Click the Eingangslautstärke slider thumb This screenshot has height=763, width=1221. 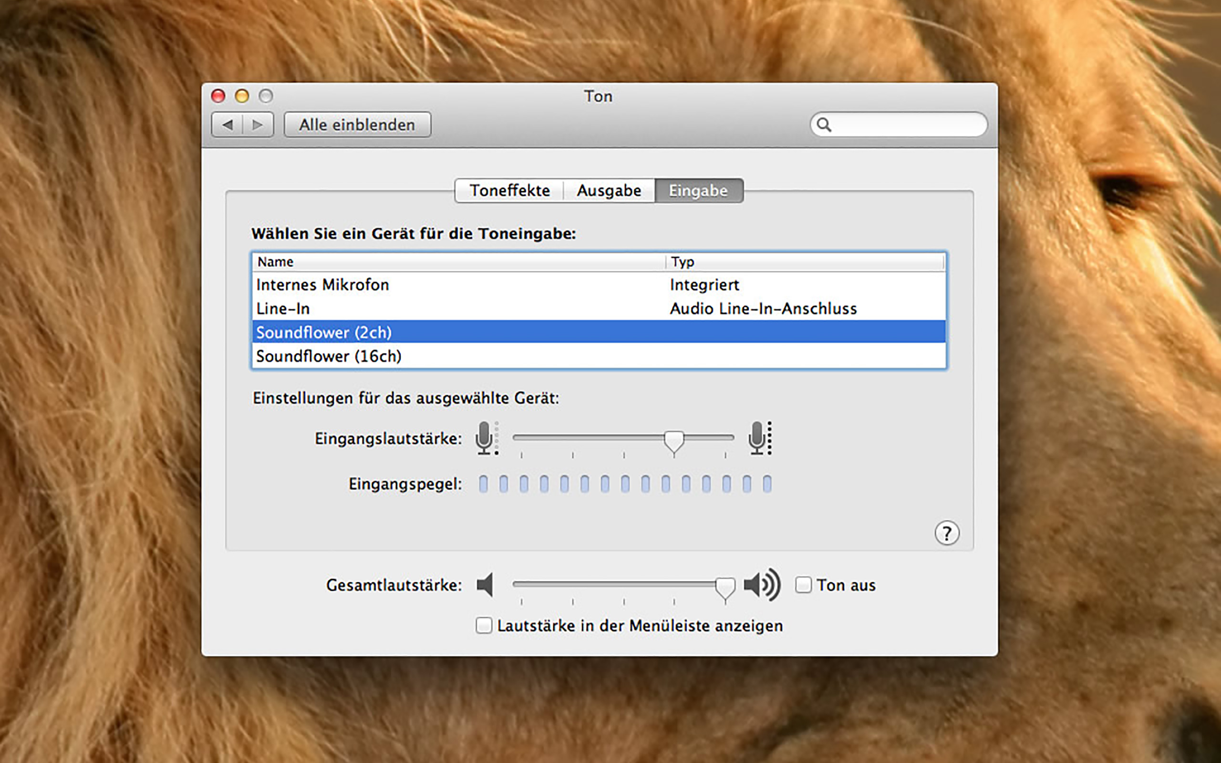(673, 442)
